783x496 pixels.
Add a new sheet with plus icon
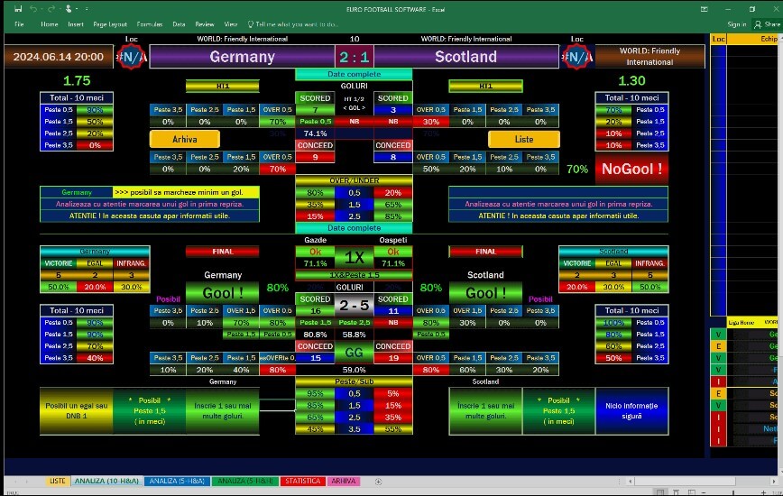(x=378, y=482)
